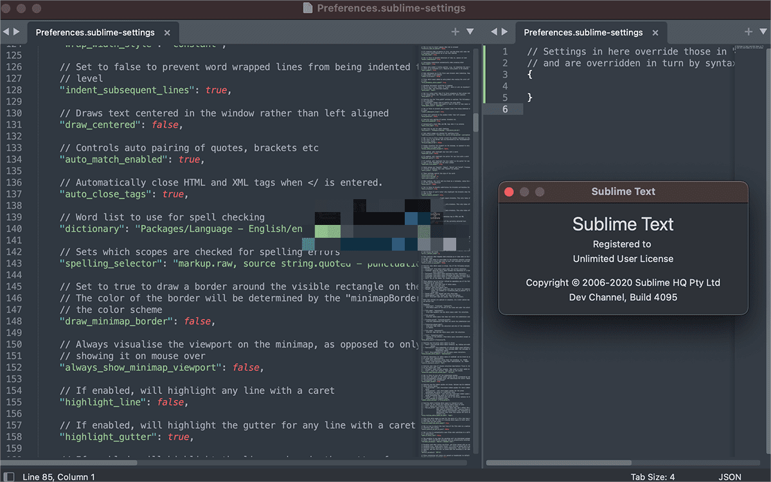Screen dimensions: 771x482
Task: Click the left pane horizontal scrollbar
Action: [x=69, y=463]
